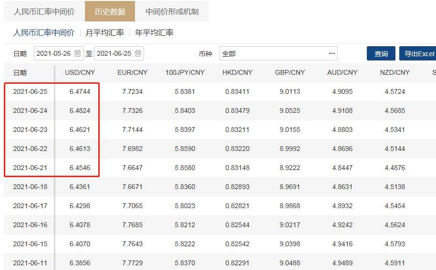Click the USD/CNY column header

[x=80, y=72]
